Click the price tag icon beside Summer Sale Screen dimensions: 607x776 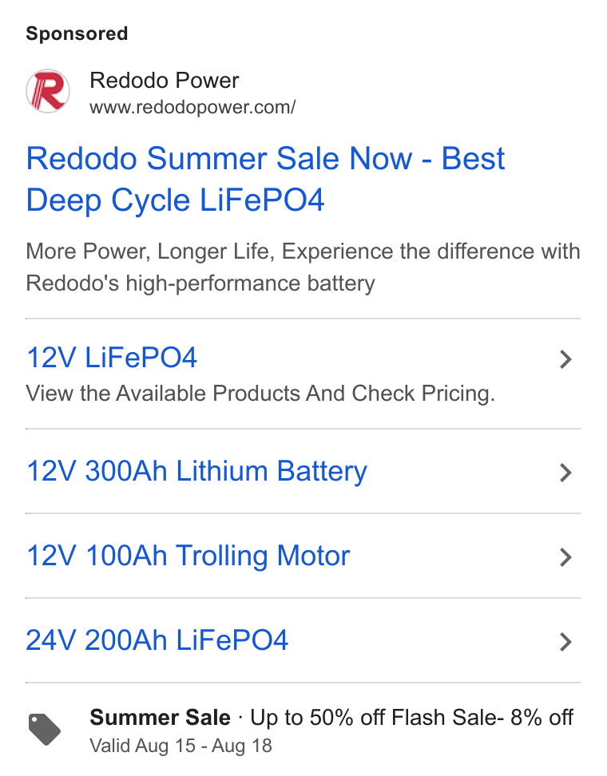pyautogui.click(x=44, y=730)
